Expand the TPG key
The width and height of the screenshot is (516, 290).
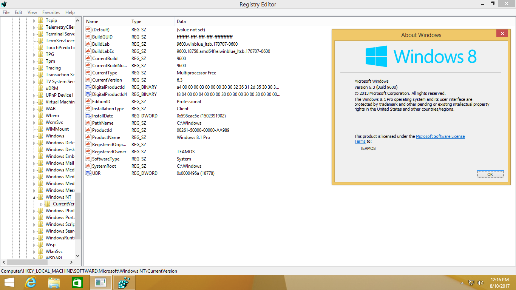pyautogui.click(x=34, y=54)
